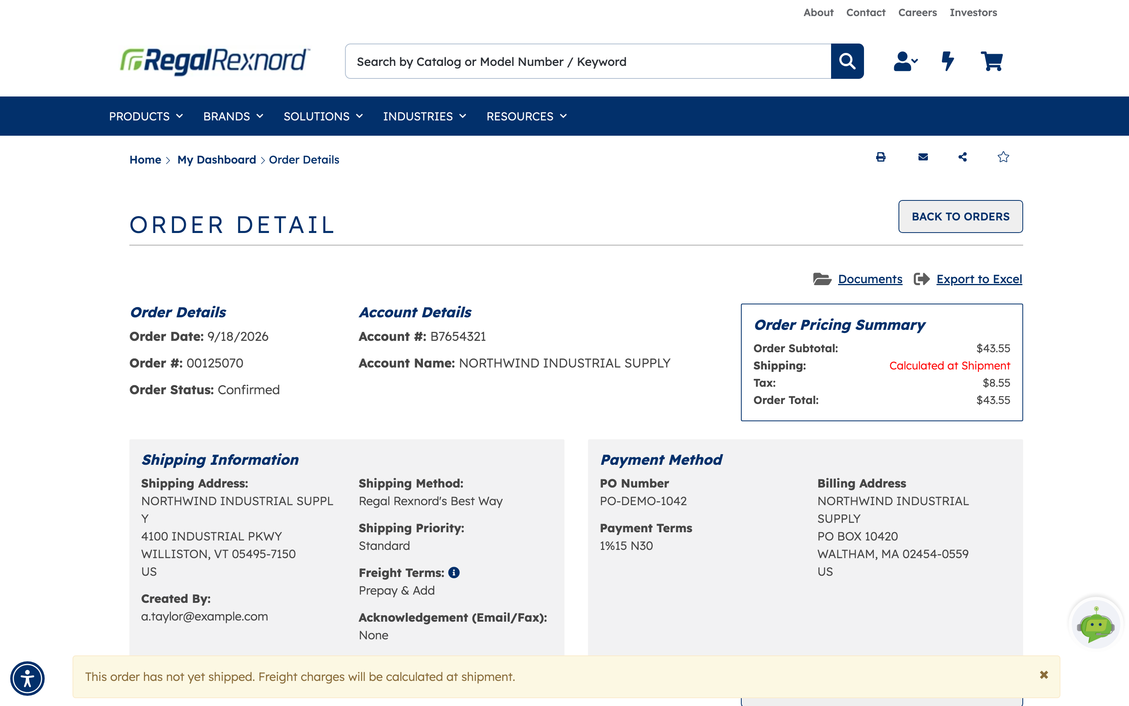Click a.taylor@example.com email text
The image size is (1129, 706).
pos(204,616)
